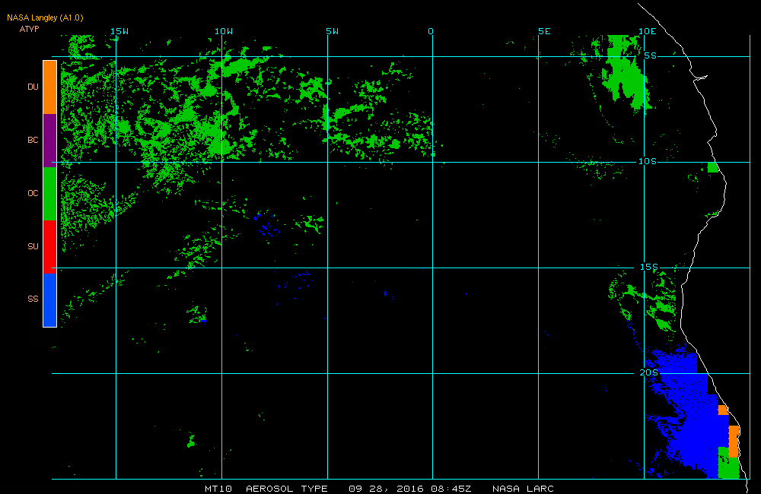
Task: Click the 09 28, 2016 date text
Action: point(387,489)
